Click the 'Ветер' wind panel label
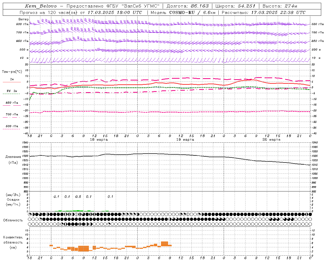This screenshot has width=325, height=260. tap(23, 19)
